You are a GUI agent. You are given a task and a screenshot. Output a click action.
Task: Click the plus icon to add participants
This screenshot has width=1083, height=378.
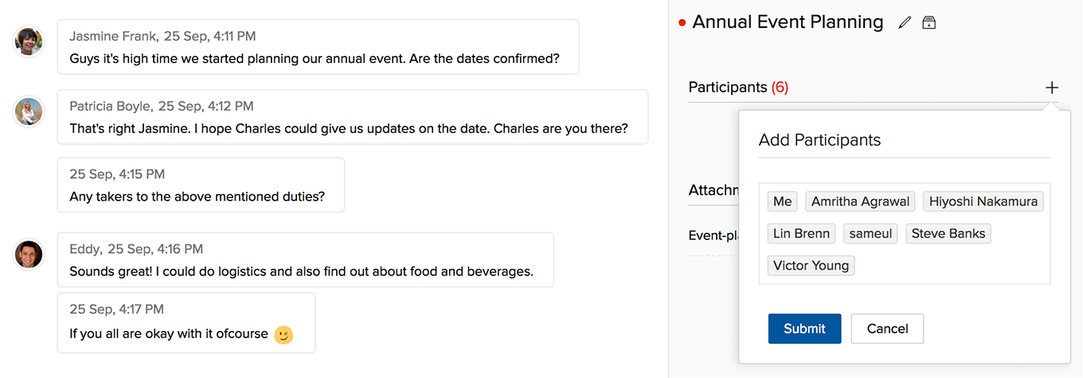pyautogui.click(x=1052, y=88)
